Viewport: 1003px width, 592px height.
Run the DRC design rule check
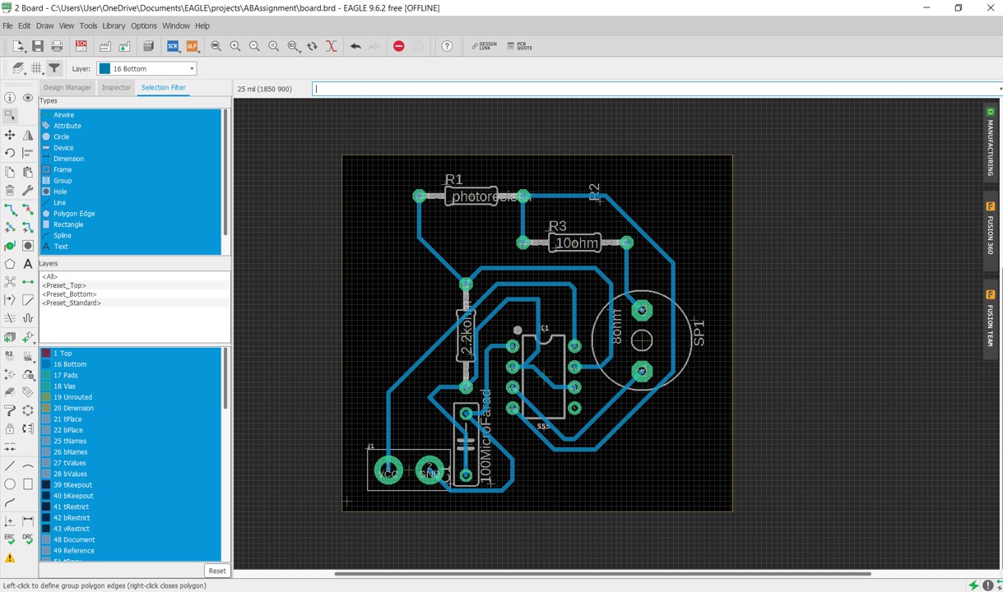coord(28,539)
